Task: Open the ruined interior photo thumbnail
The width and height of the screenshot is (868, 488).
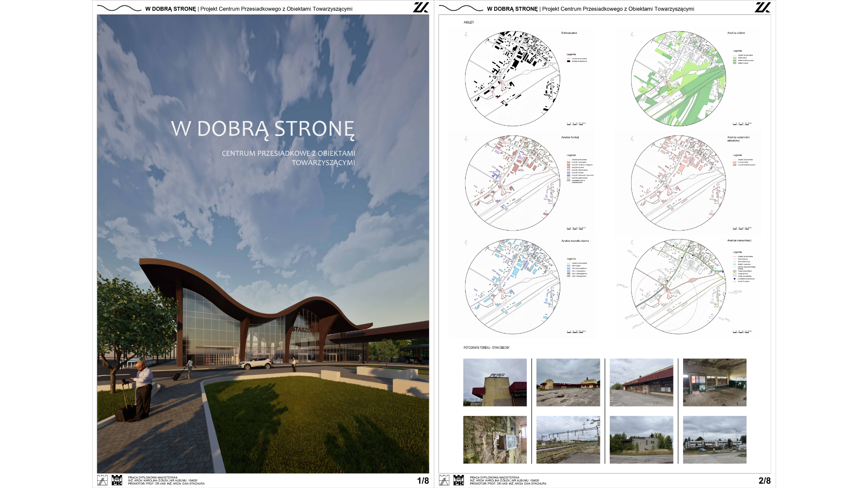Action: pyautogui.click(x=714, y=382)
